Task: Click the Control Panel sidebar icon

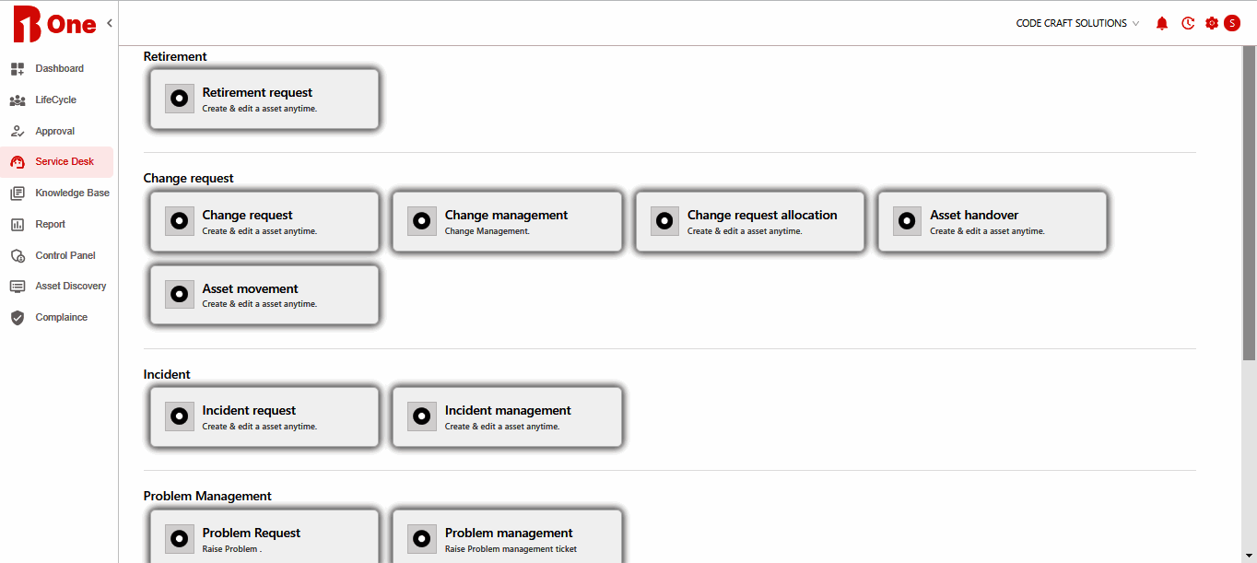Action: click(18, 256)
